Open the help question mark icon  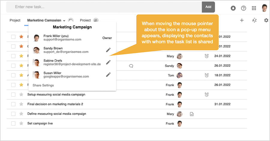244,8
